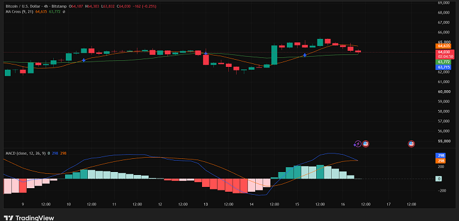Click the tall red candle on the 13th
Viewport: 459px width, 221px height.
tap(206, 59)
